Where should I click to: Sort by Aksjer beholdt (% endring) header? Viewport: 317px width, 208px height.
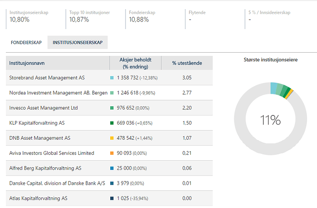coord(135,63)
